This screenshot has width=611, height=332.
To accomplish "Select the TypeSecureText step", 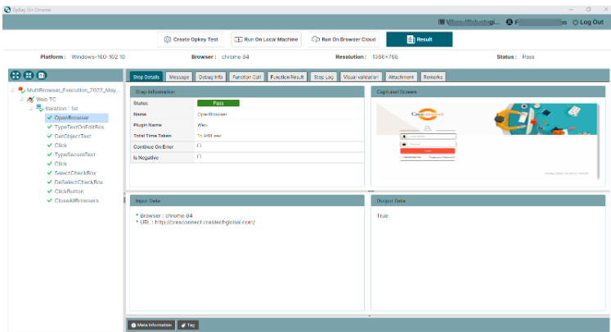I will (74, 155).
